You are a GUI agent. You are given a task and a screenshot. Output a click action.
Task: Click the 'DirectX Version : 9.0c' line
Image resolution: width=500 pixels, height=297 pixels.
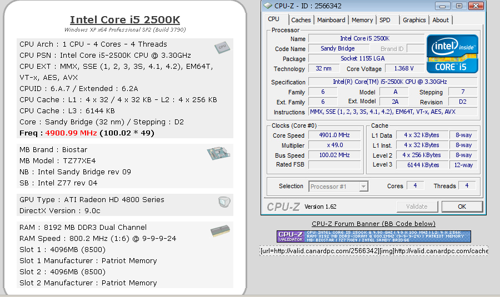60,210
